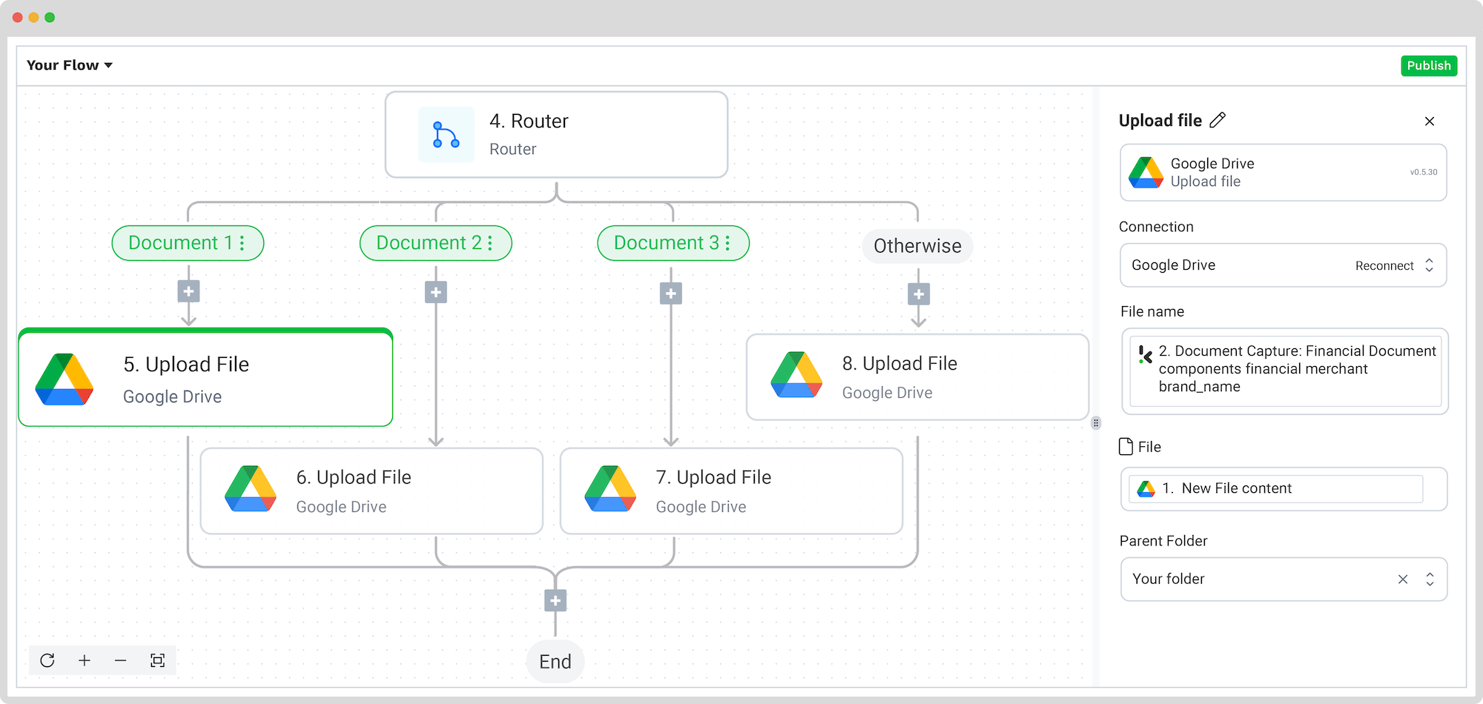The width and height of the screenshot is (1483, 704).
Task: Zoom out the canvas with minus icon
Action: coord(121,660)
